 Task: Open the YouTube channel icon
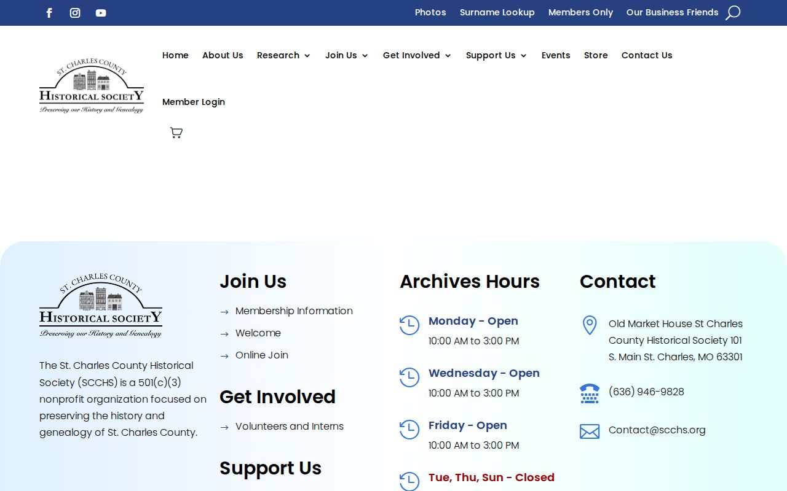click(101, 13)
